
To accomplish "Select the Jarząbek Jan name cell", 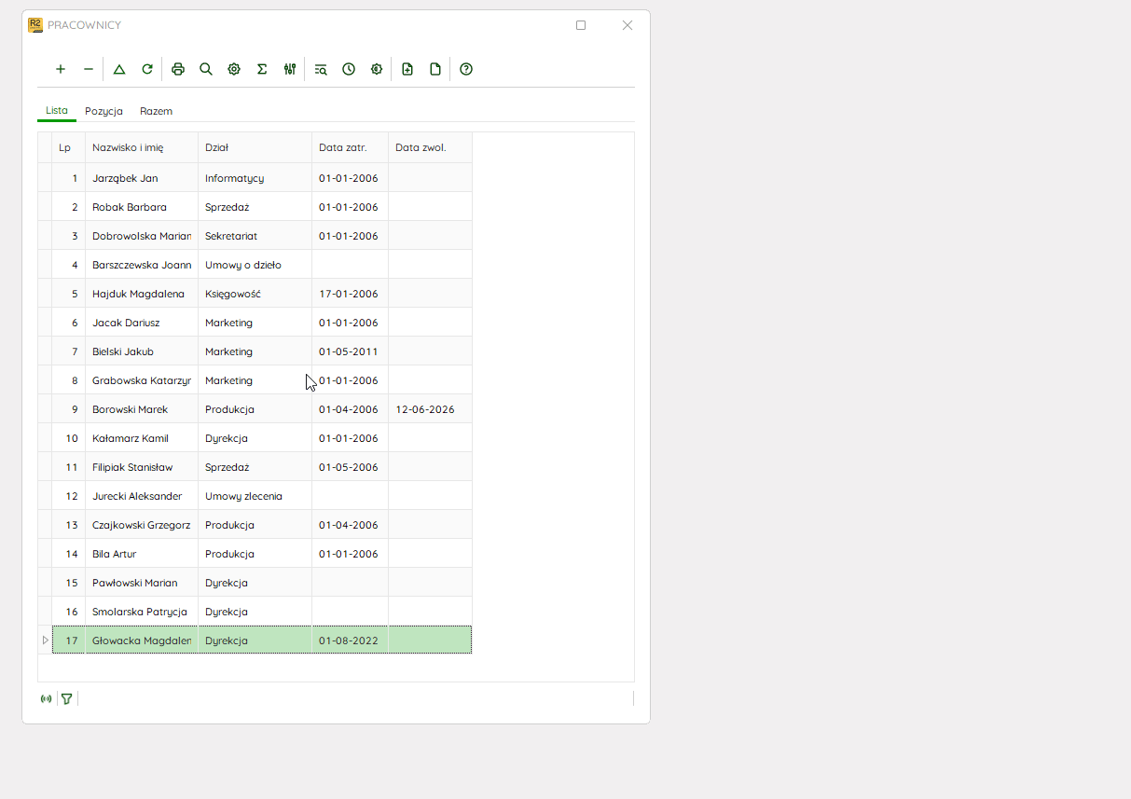I will (x=142, y=178).
